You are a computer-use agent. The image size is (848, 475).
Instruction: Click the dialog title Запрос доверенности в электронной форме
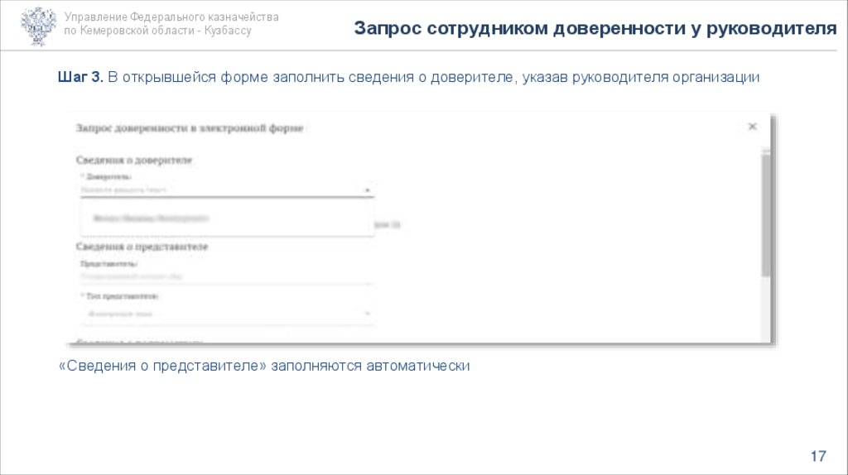(190, 128)
